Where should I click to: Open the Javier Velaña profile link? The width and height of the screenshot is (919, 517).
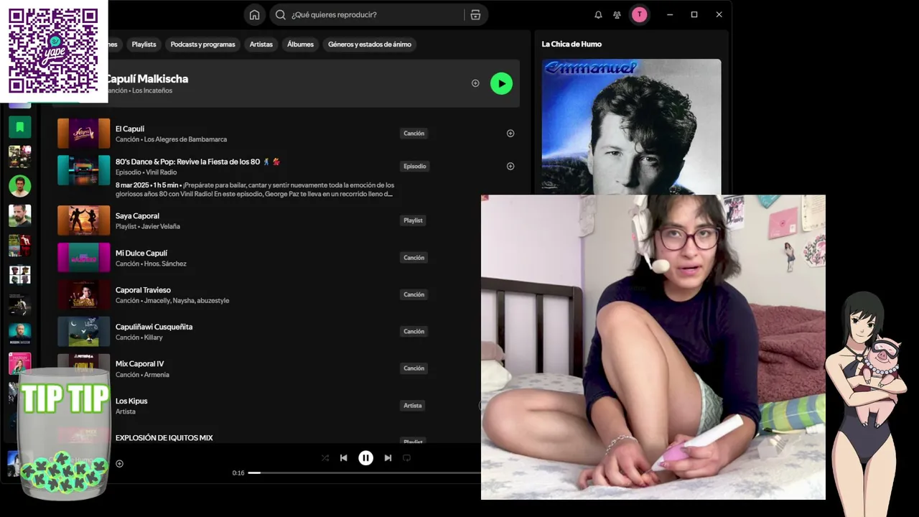(x=161, y=226)
